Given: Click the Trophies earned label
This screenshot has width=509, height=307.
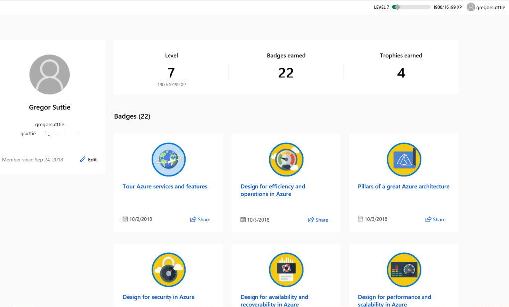Looking at the screenshot, I should (401, 55).
